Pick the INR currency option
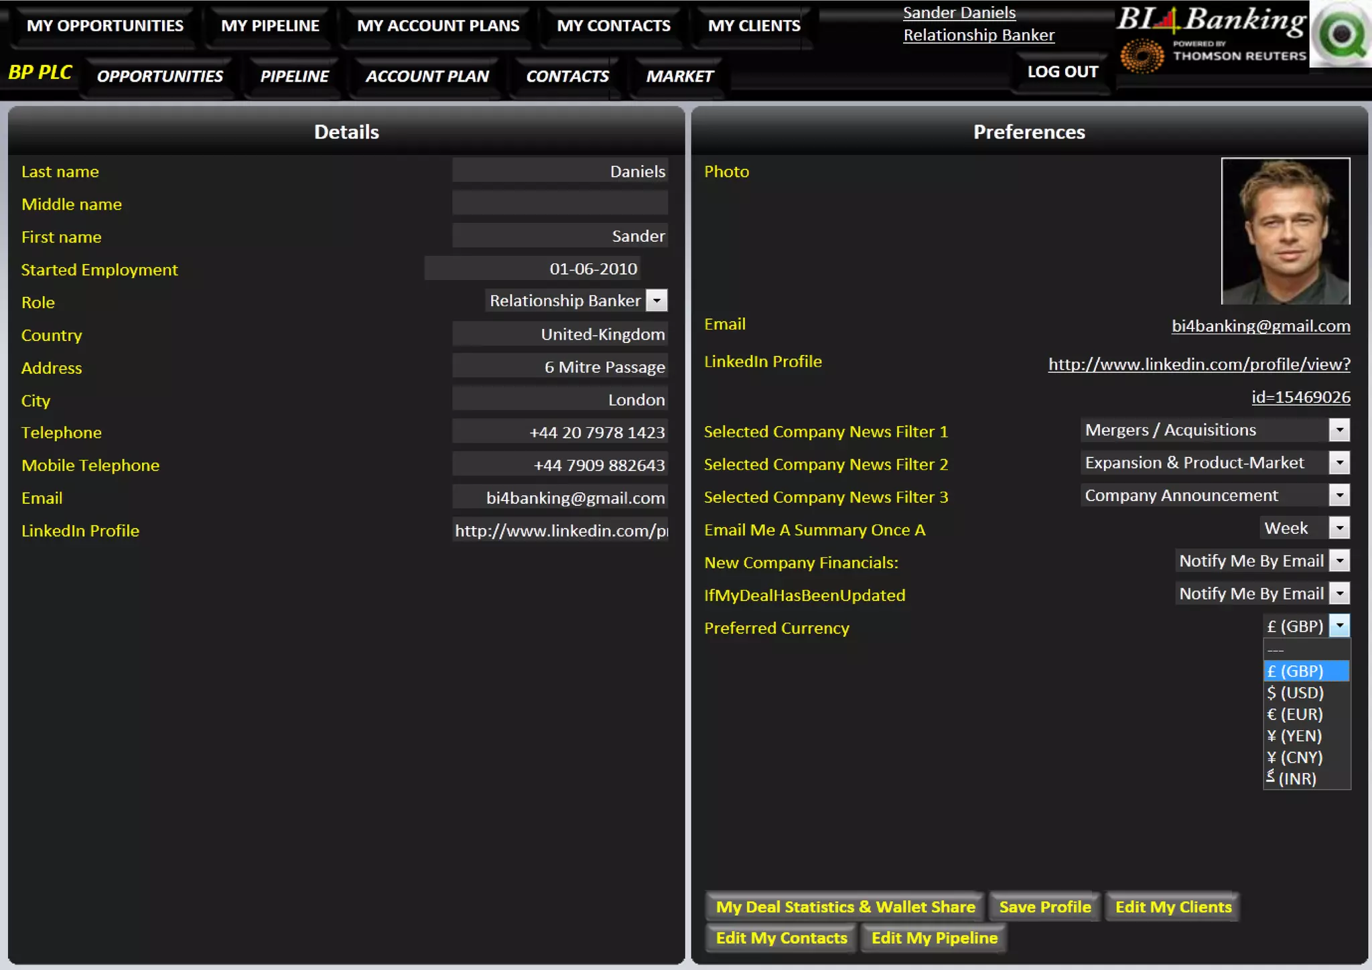The width and height of the screenshot is (1372, 970). tap(1296, 778)
